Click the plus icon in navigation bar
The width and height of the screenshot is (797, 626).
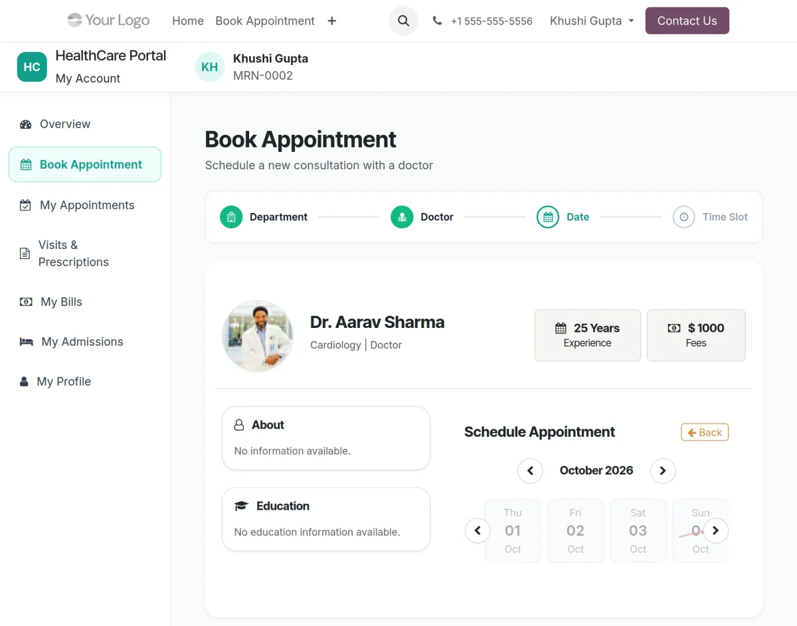tap(332, 21)
